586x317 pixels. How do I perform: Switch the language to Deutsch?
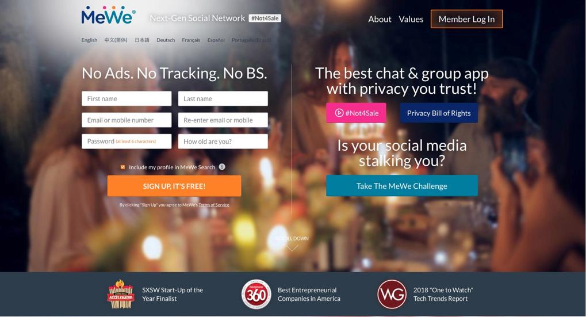[166, 40]
